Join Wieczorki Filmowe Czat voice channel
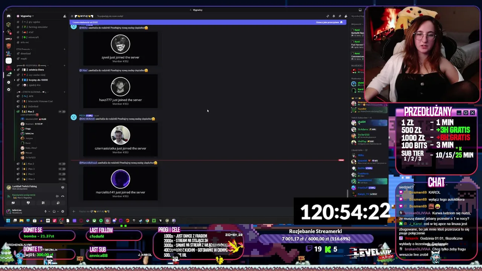 [x=40, y=101]
